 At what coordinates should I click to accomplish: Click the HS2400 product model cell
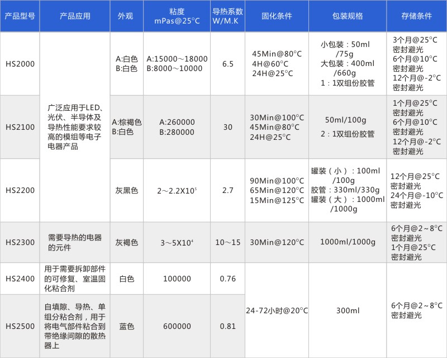(20, 278)
